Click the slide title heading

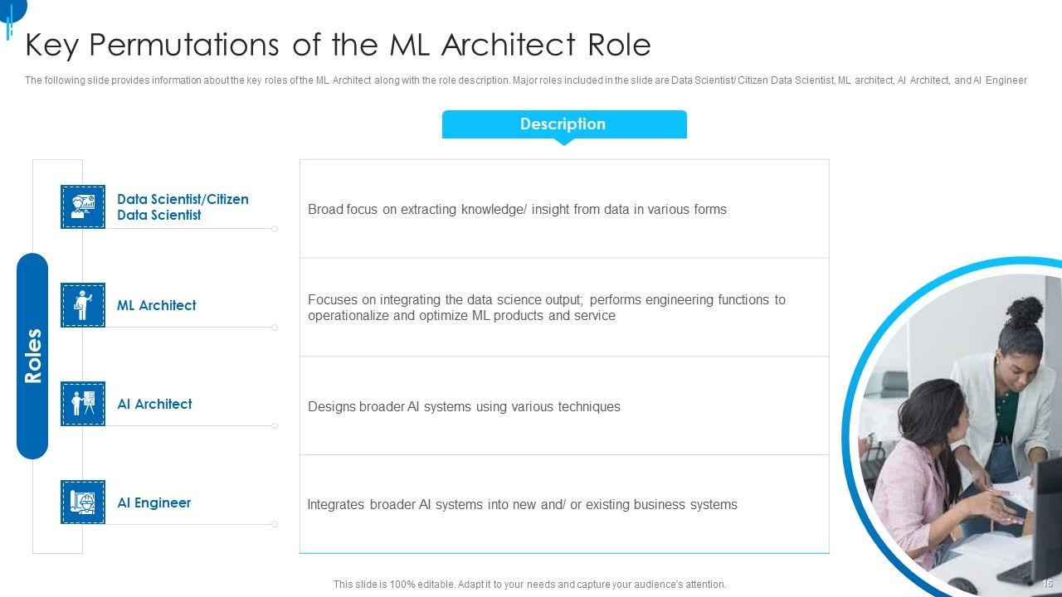pos(338,45)
